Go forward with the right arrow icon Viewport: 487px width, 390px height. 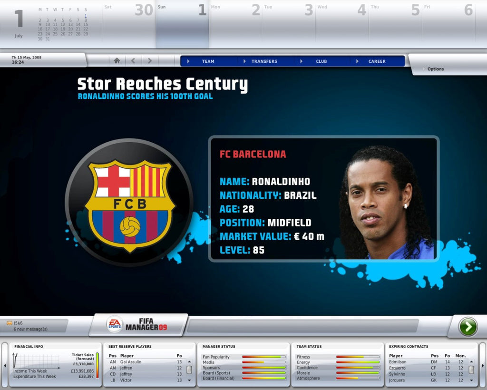150,61
